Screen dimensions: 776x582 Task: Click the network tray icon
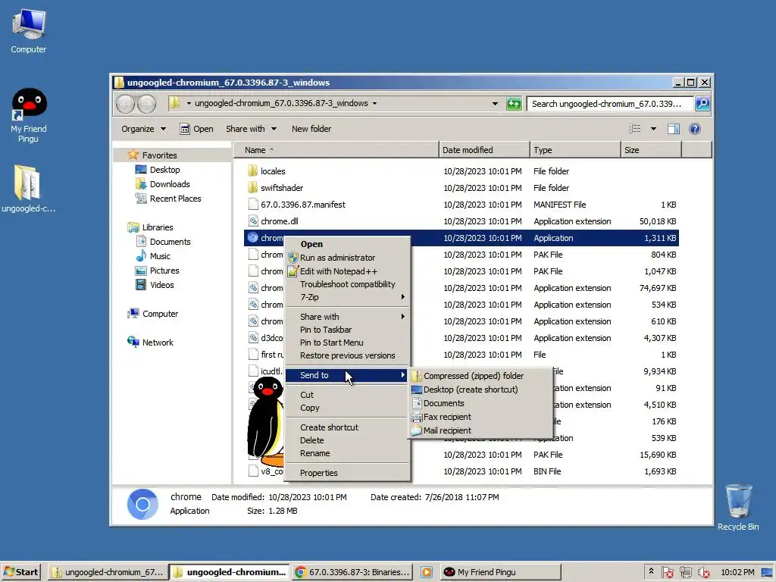tap(685, 573)
